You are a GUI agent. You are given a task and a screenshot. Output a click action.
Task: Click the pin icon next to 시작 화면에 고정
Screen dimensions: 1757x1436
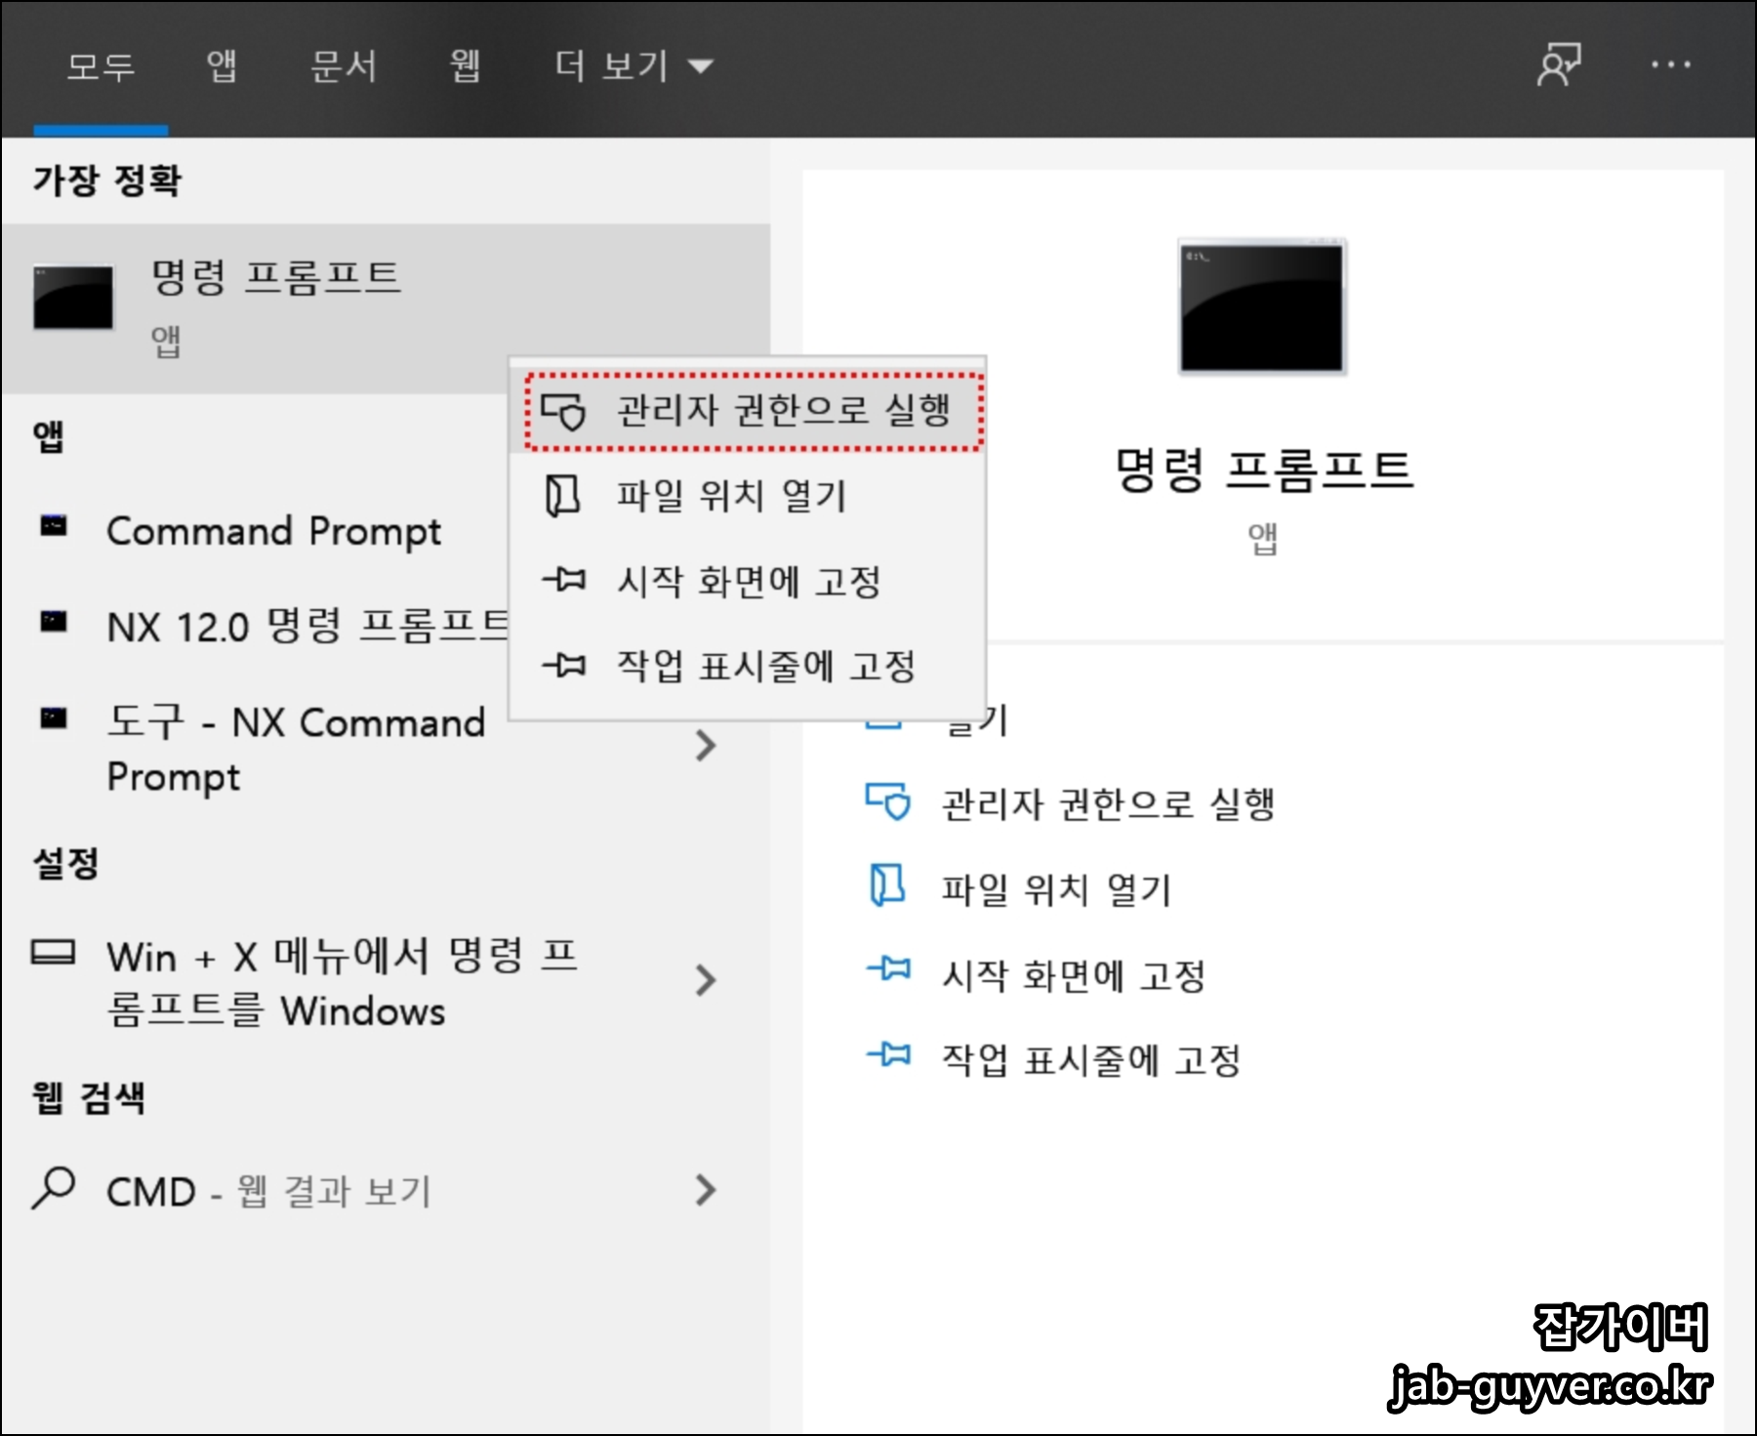[x=562, y=581]
